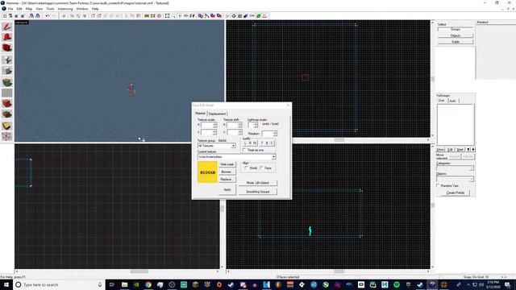Toggle 3D grid in top toolbar
Image resolution: width=516 pixels, height=290 pixels.
10,16
